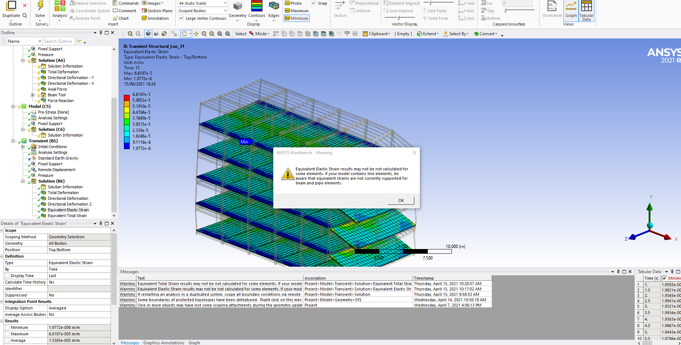Open the Name filter dropdown in Outline

coord(40,41)
